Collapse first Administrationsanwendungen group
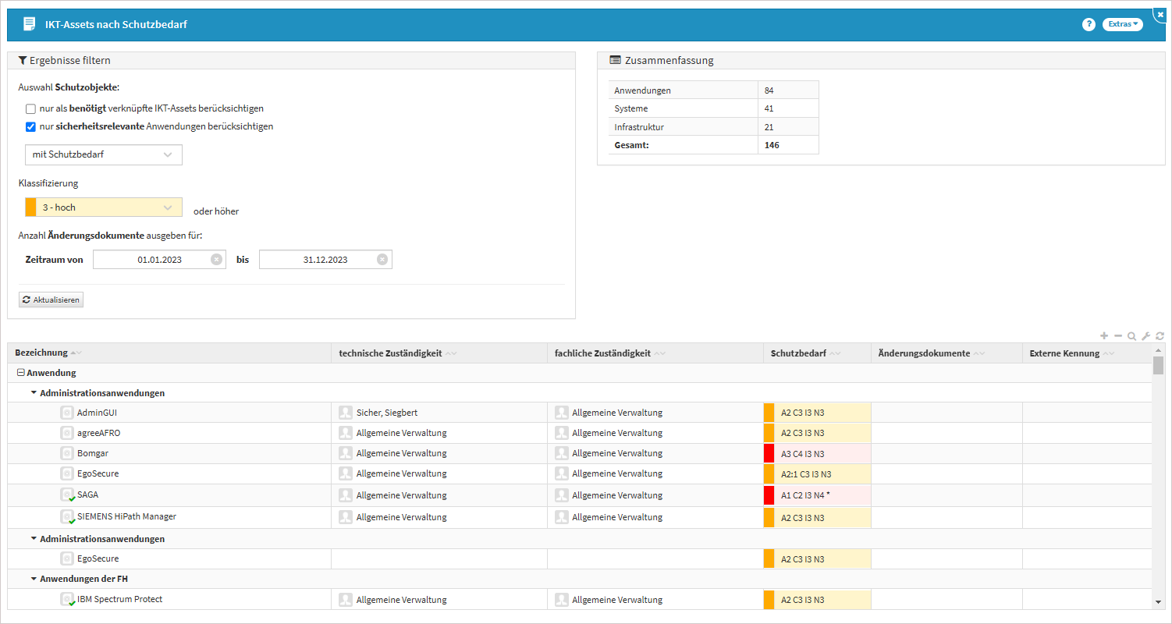The image size is (1172, 624). (x=34, y=393)
